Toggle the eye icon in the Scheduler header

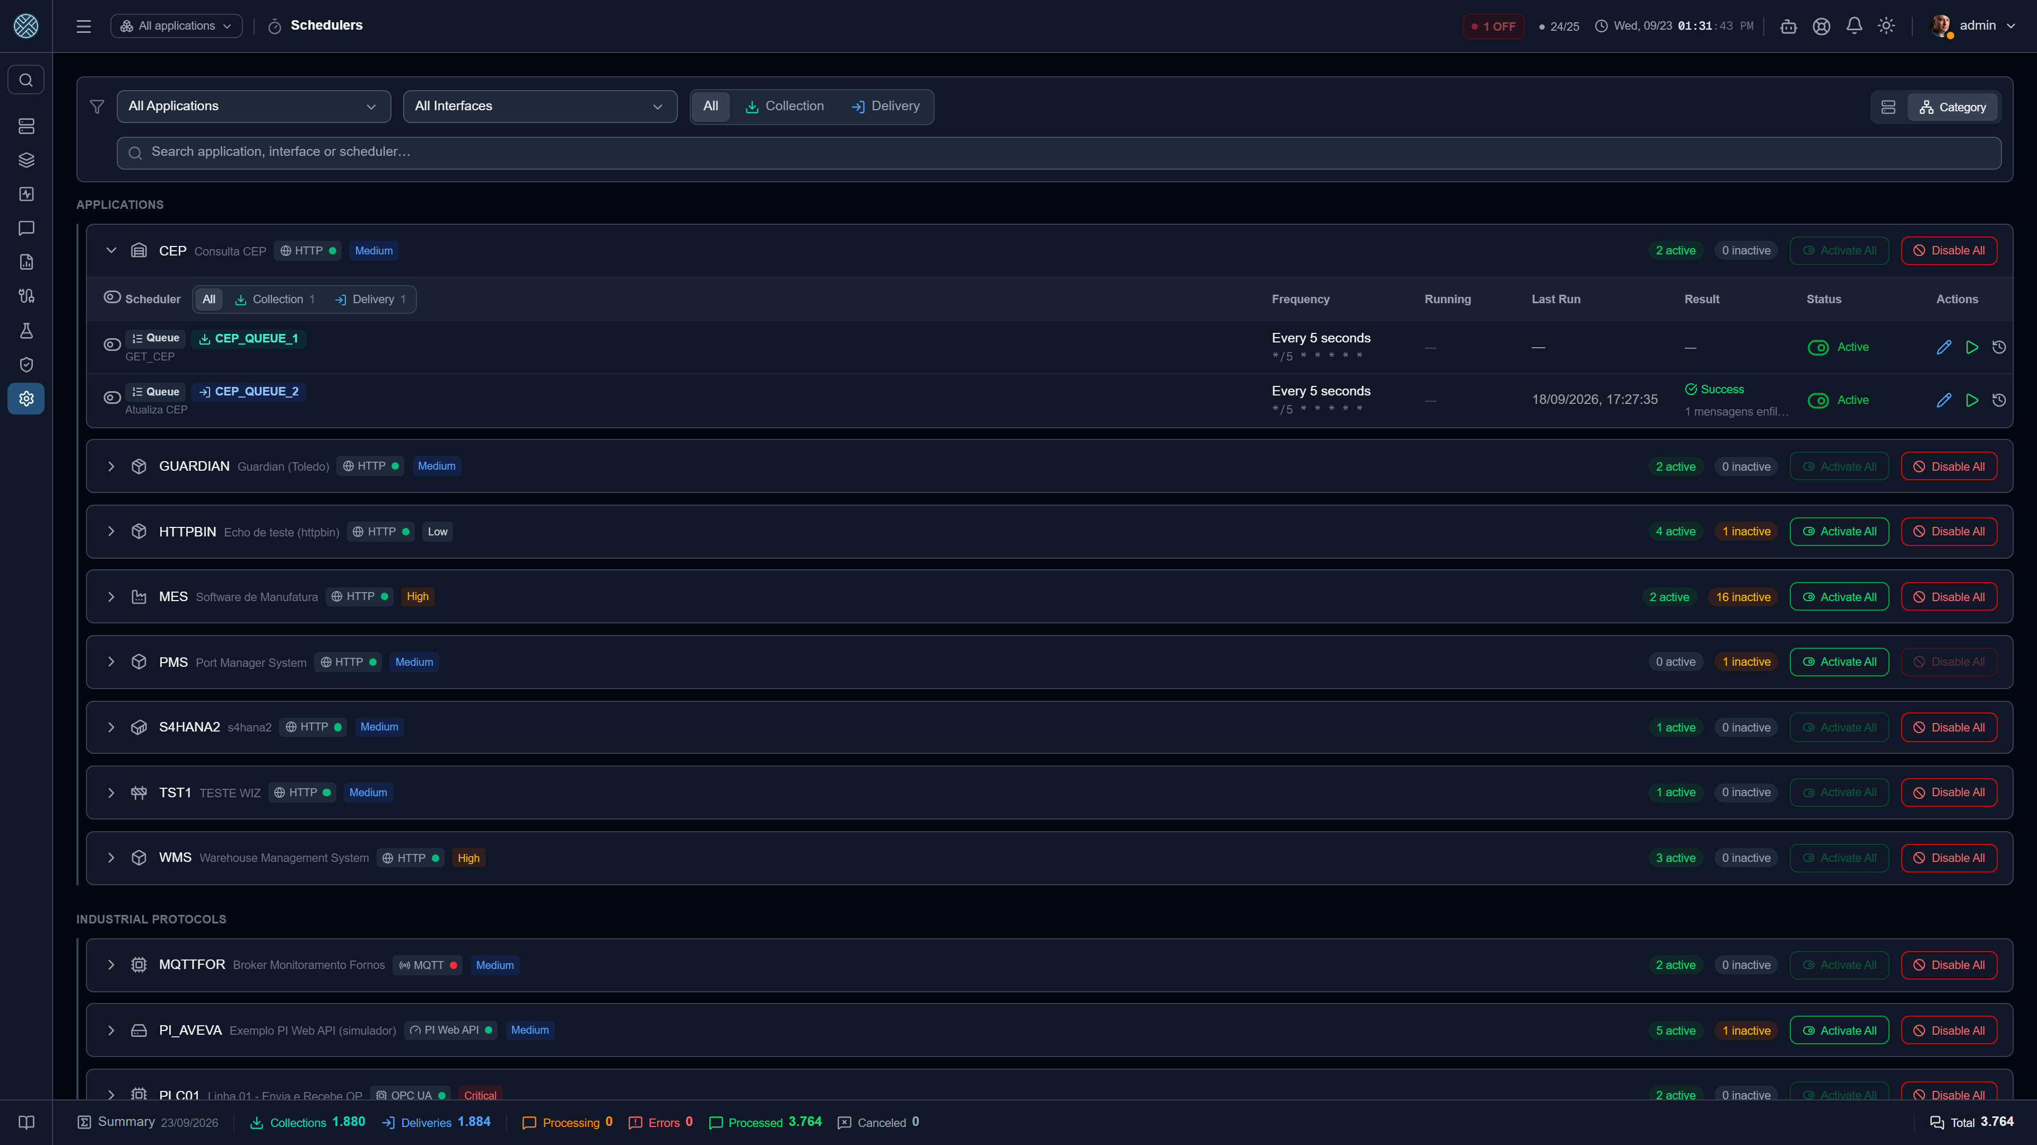112,297
